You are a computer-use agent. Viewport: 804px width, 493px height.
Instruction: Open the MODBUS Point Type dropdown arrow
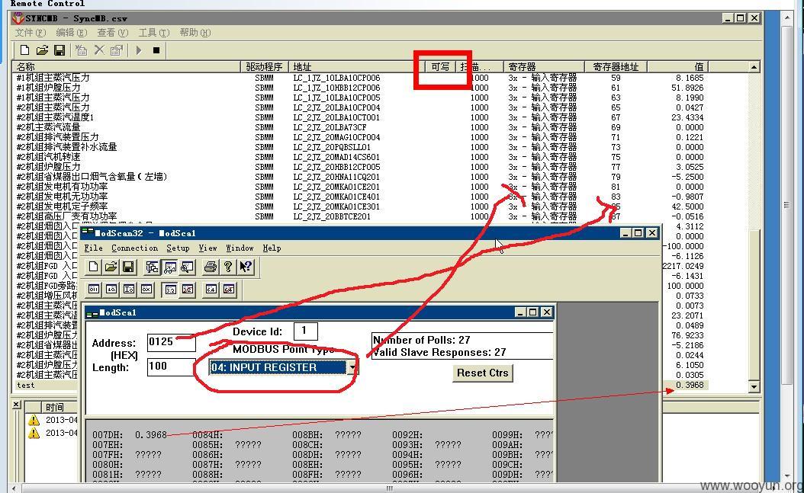(352, 367)
